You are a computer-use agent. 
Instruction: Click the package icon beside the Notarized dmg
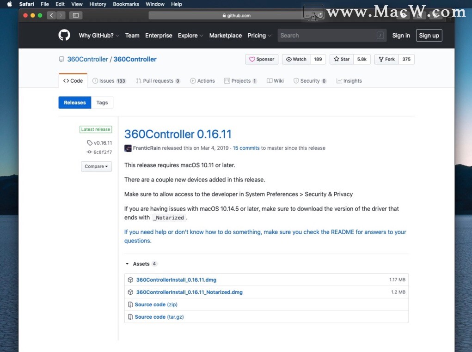[130, 292]
